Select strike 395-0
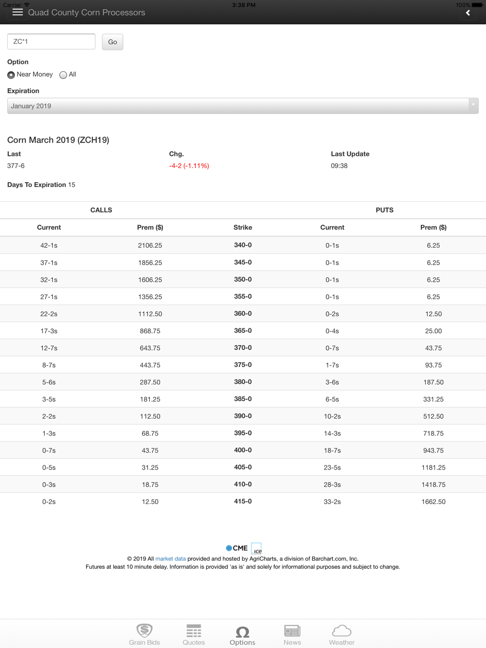 pyautogui.click(x=243, y=433)
